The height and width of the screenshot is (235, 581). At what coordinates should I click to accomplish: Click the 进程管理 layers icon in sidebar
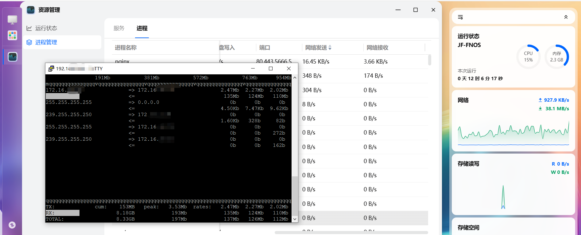tap(29, 42)
